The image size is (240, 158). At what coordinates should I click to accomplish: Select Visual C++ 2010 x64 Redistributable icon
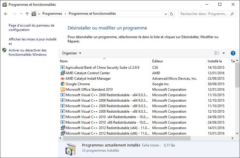tap(62, 117)
